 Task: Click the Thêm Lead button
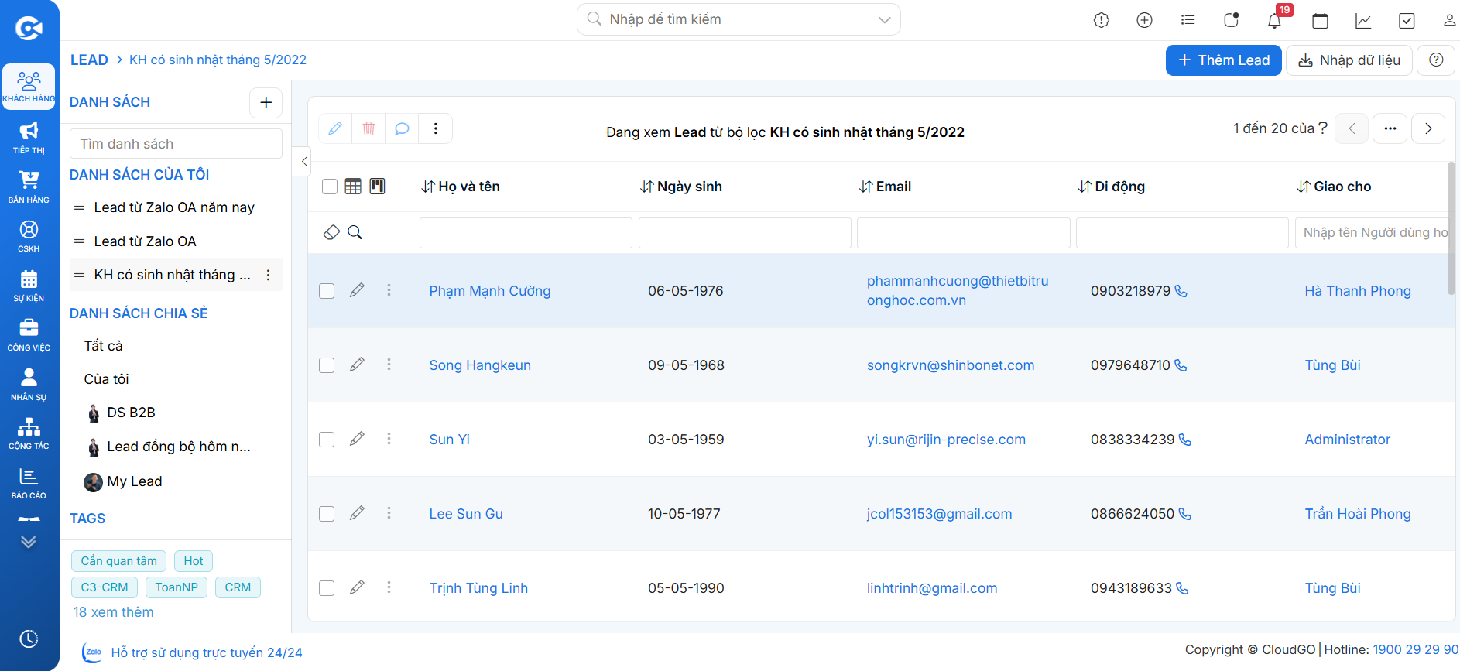[x=1224, y=60]
